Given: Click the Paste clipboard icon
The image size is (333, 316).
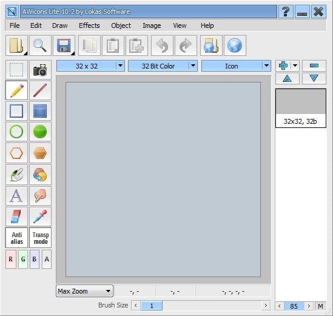Looking at the screenshot, I should point(113,45).
